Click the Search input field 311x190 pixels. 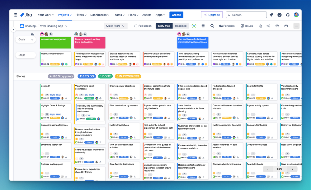coord(246,15)
